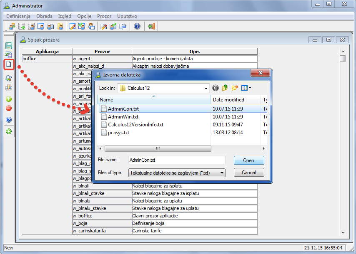Click the file list horizontal scrollbar thumb
The image size is (356, 254).
(158, 149)
